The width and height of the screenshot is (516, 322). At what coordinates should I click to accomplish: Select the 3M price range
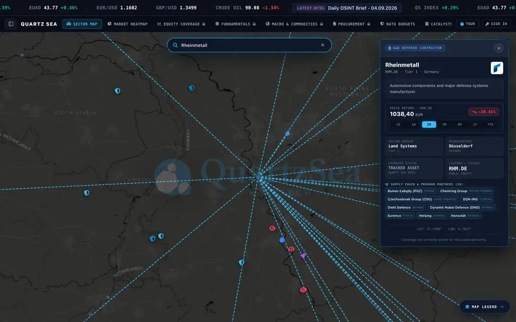[x=444, y=125]
